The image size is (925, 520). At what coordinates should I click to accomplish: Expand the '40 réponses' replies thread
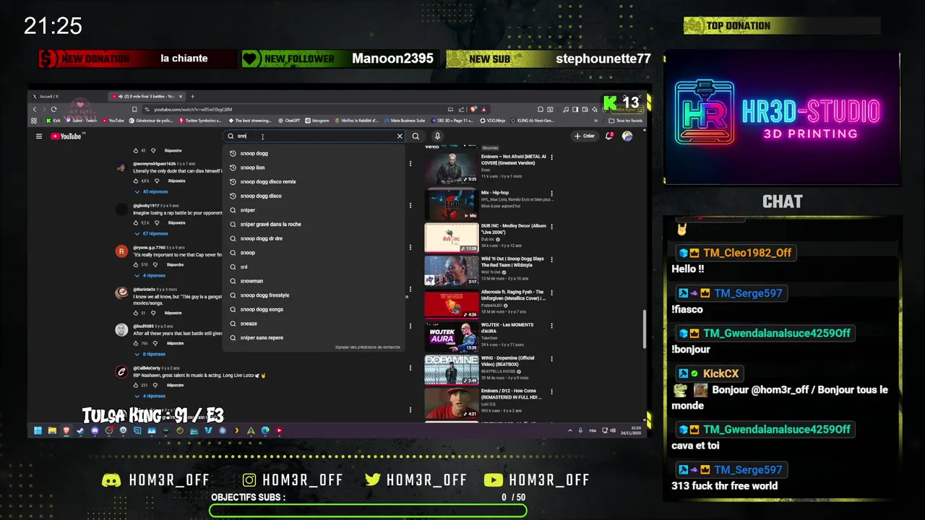152,191
